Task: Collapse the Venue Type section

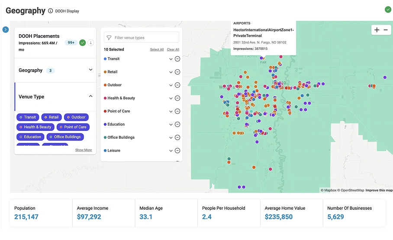Action: (90, 96)
